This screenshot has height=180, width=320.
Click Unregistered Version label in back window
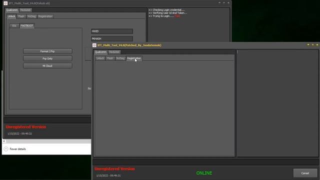pyautogui.click(x=26, y=126)
